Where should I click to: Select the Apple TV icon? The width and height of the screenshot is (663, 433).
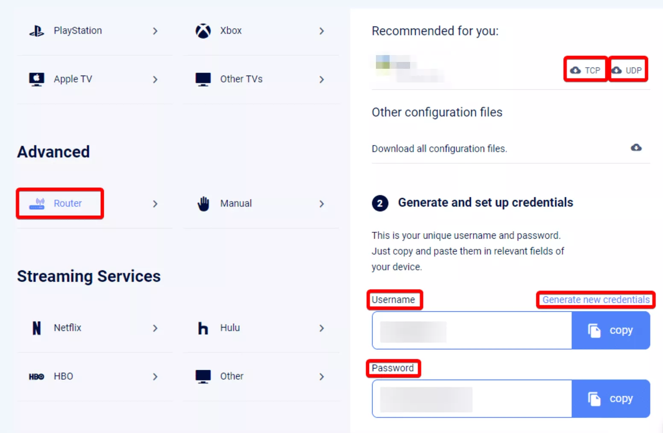point(37,79)
